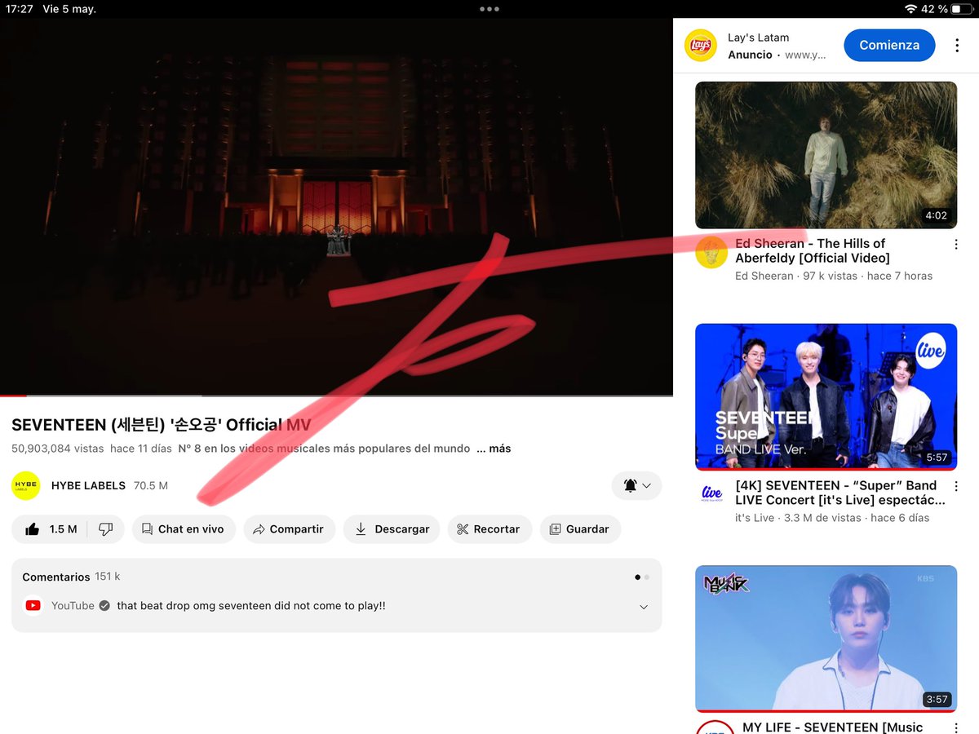Tap '70.5 M' subscriber count
The image size is (979, 734).
tap(151, 485)
